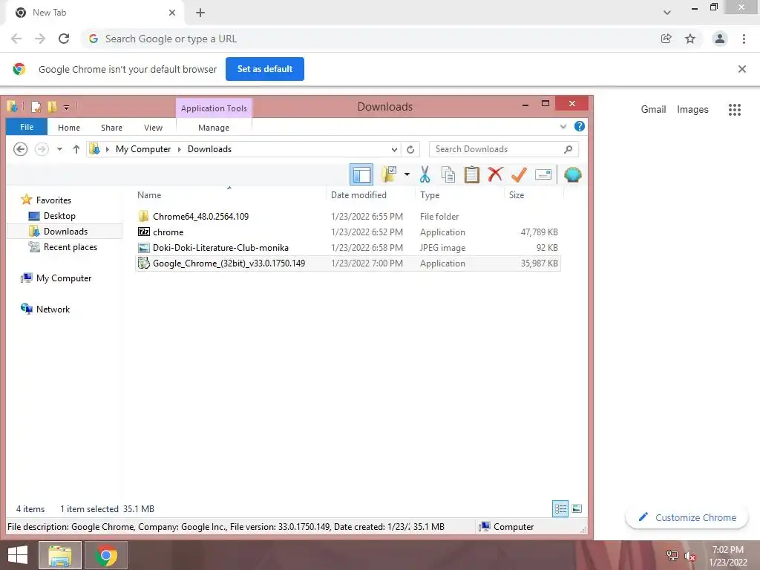Open a new Chrome tab
Screen dimensions: 760x570
[x=200, y=13]
